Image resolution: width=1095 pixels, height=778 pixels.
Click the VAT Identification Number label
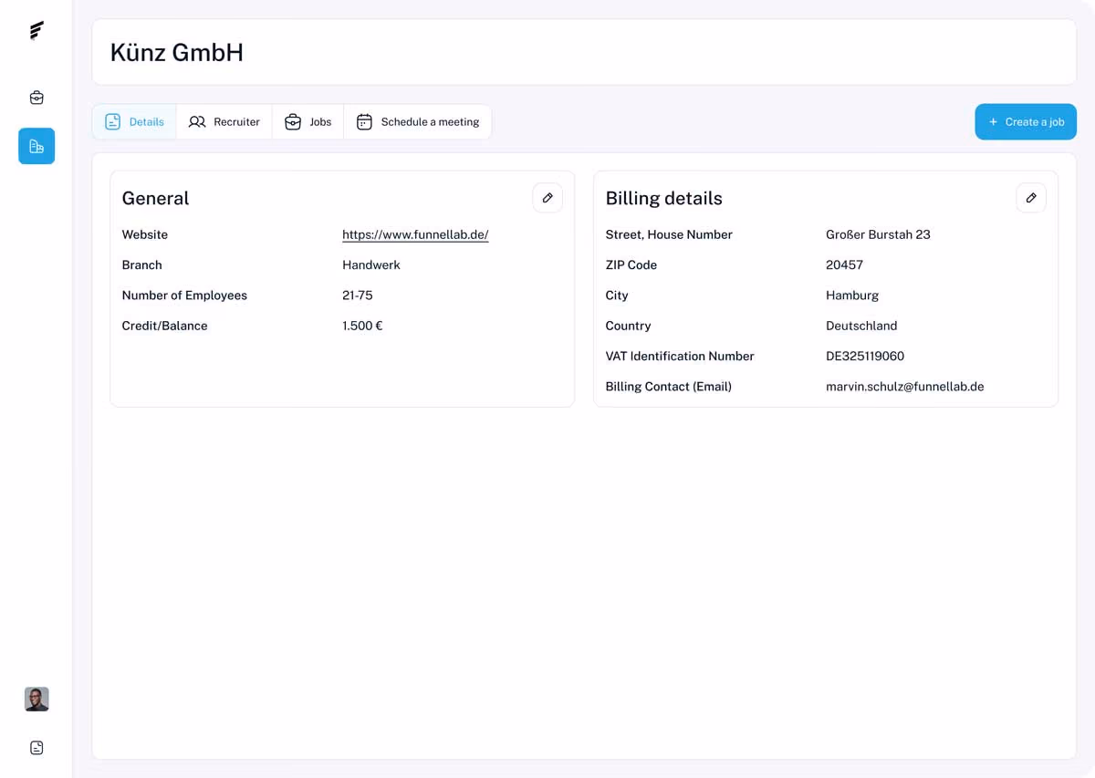pos(680,356)
